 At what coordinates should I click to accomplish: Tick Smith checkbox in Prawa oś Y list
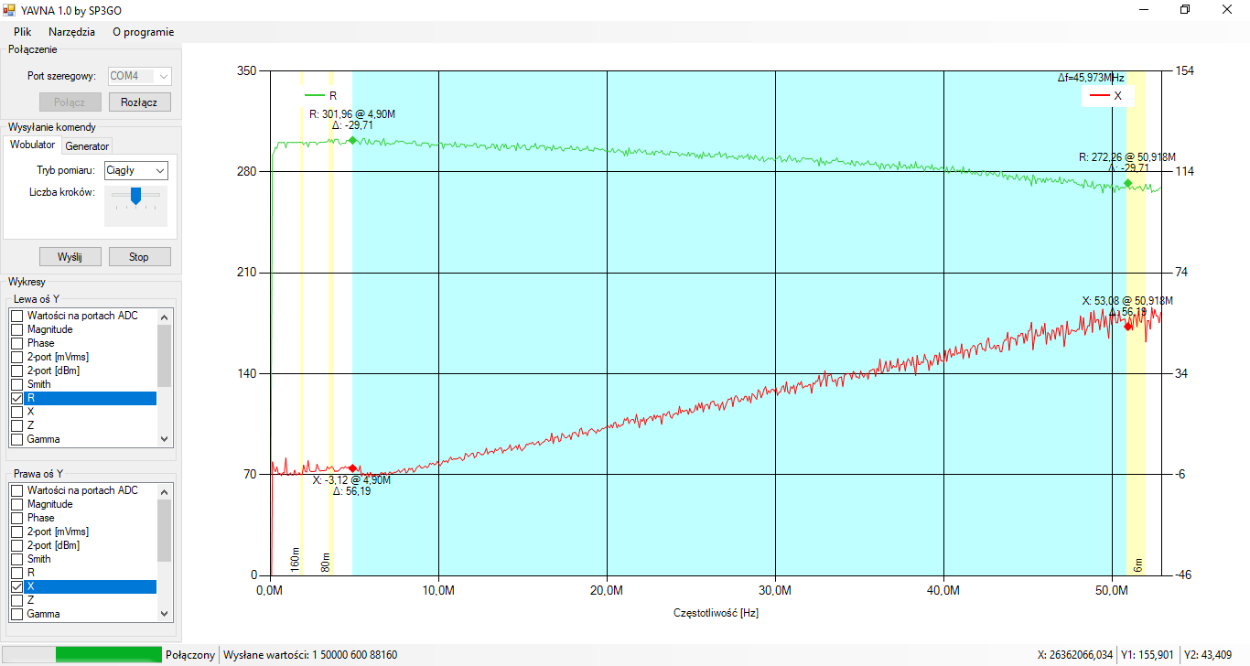(16, 559)
